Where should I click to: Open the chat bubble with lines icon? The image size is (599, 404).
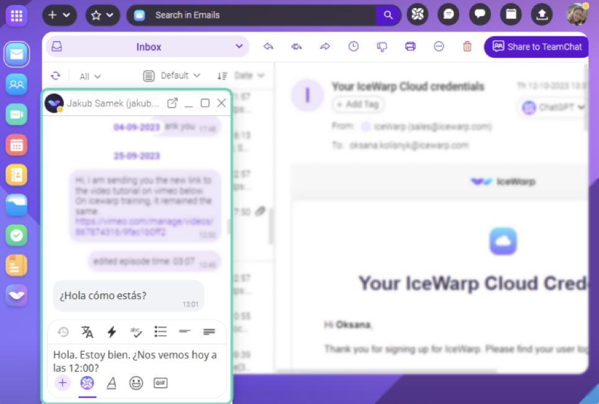pyautogui.click(x=449, y=15)
